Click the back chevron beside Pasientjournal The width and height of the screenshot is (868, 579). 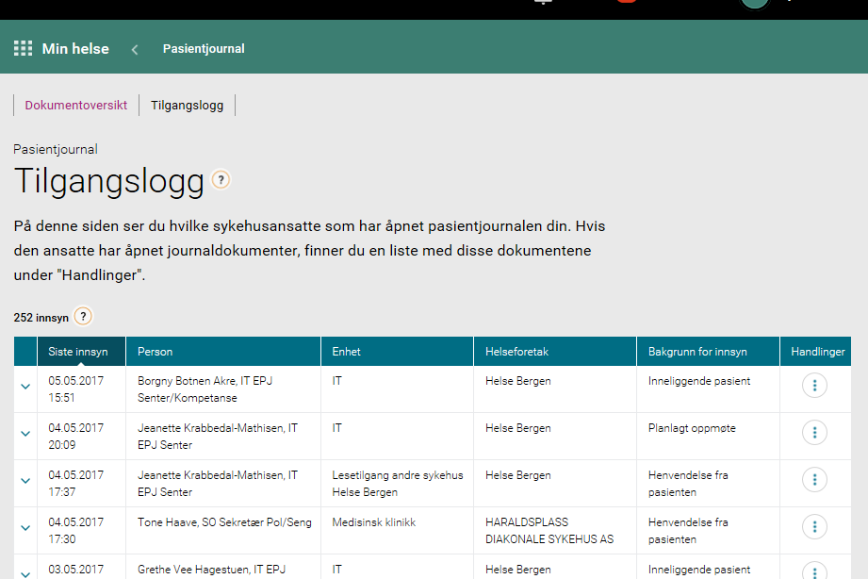click(135, 49)
